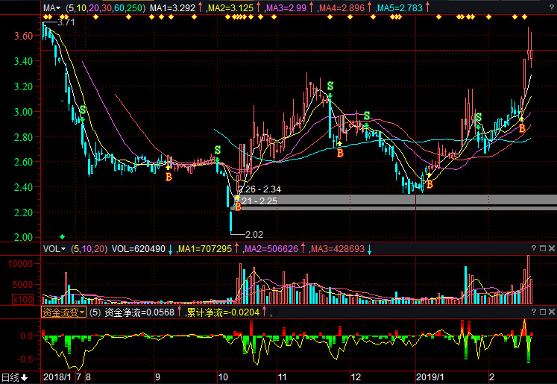Close the 资金流变 sub-panel
The height and width of the screenshot is (384, 557).
click(551, 312)
